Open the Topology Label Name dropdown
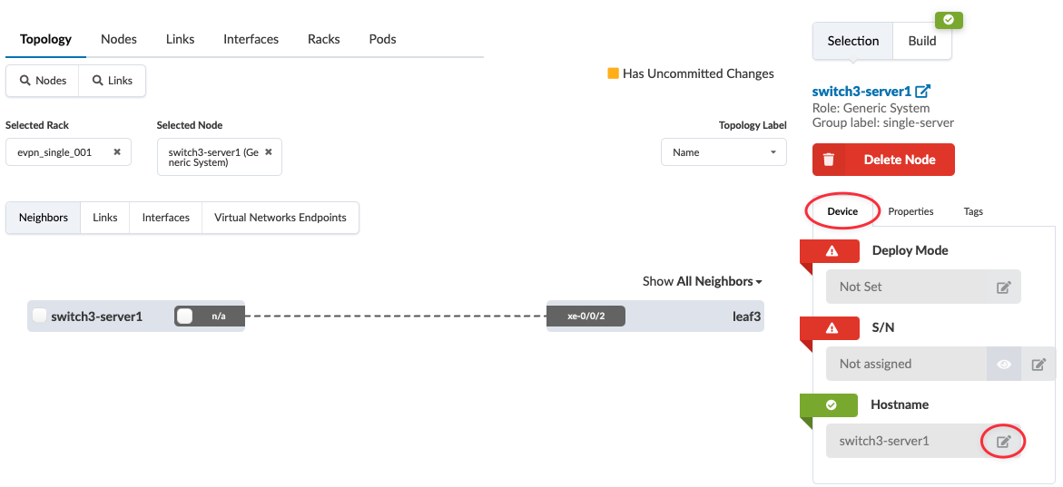 coord(723,152)
